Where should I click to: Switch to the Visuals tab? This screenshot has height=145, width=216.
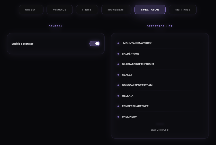point(60,10)
